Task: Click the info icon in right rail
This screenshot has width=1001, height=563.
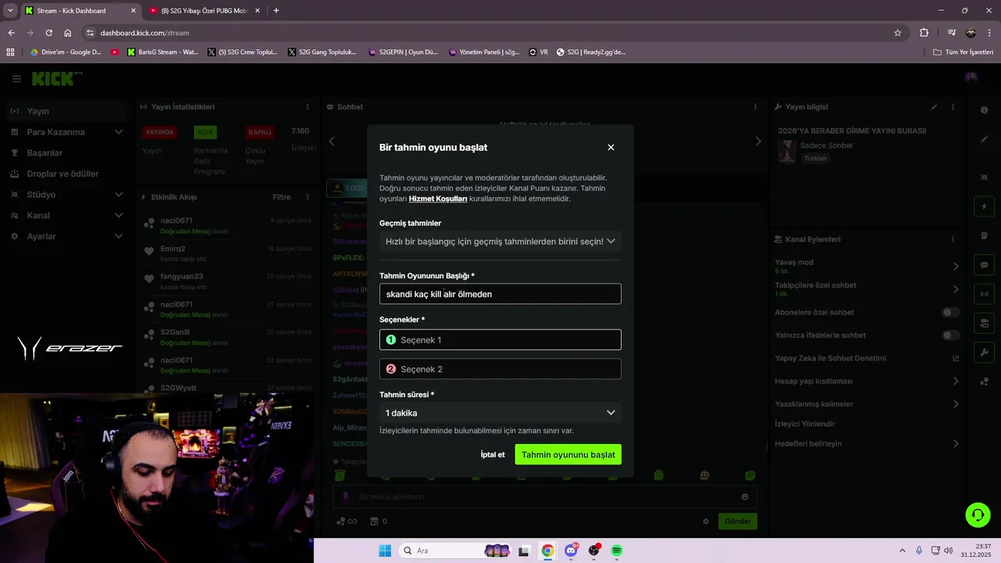Action: pyautogui.click(x=984, y=110)
